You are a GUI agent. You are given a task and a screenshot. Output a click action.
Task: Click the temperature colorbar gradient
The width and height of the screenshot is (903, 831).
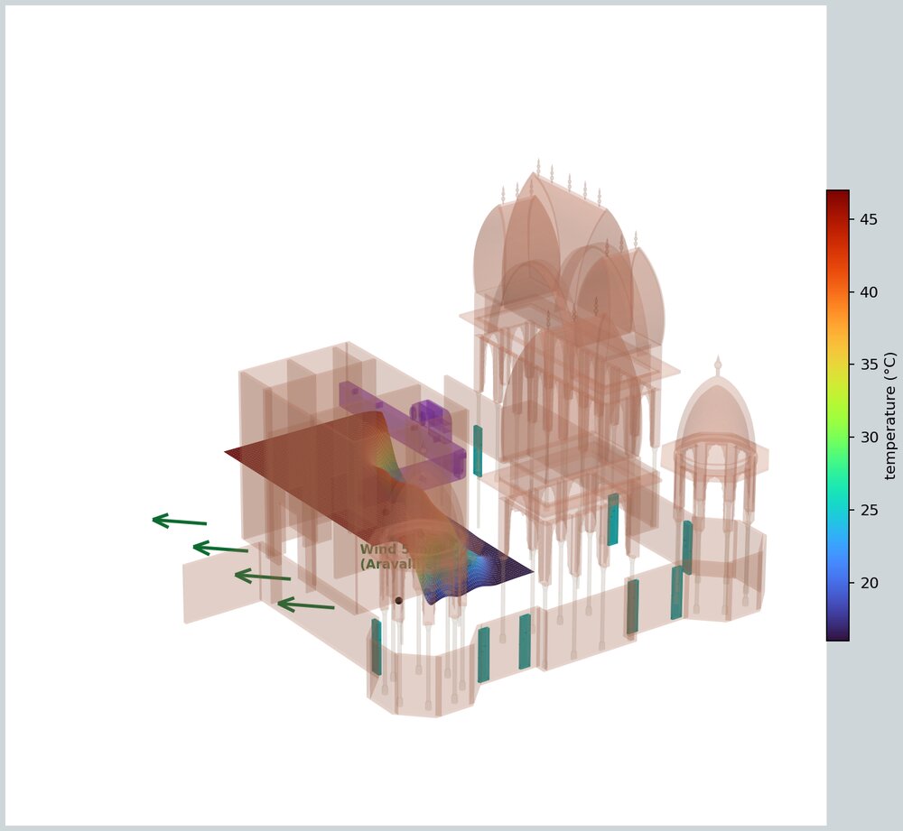pos(837,415)
